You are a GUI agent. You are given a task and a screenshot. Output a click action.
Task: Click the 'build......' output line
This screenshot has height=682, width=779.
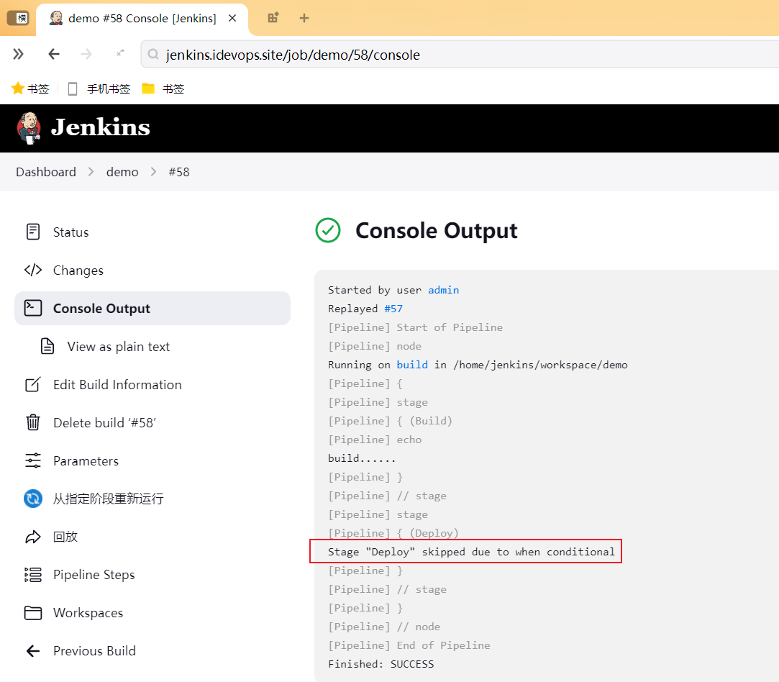tap(362, 458)
